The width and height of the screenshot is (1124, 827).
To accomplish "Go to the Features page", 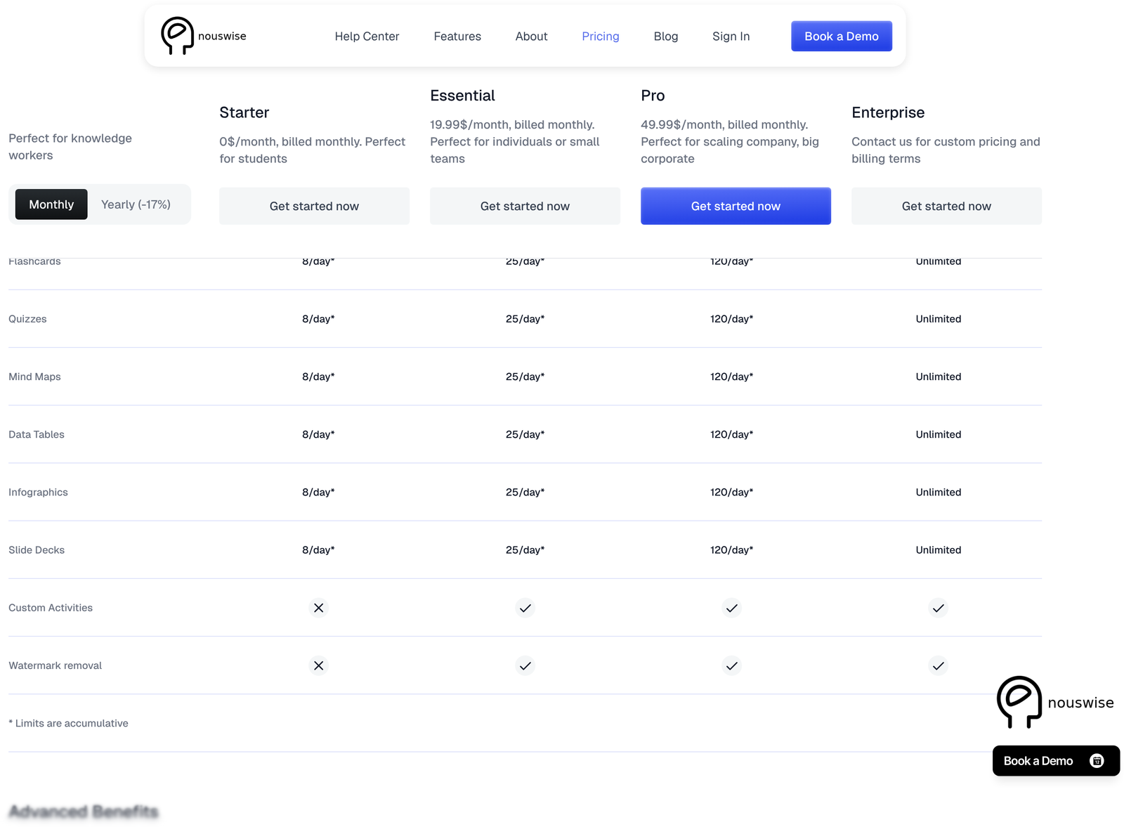I will (457, 37).
